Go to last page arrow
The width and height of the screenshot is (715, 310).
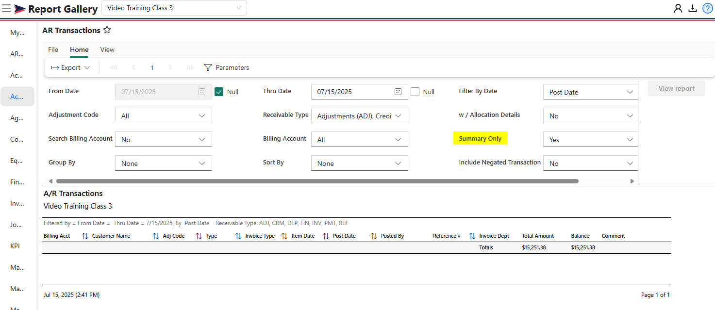point(190,67)
